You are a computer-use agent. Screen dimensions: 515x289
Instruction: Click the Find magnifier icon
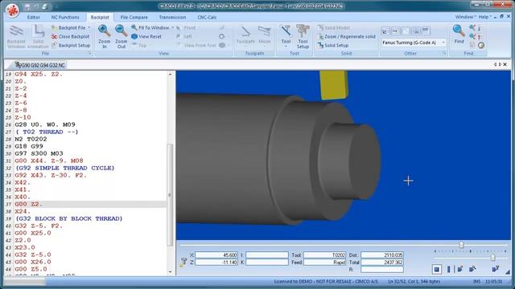459,31
